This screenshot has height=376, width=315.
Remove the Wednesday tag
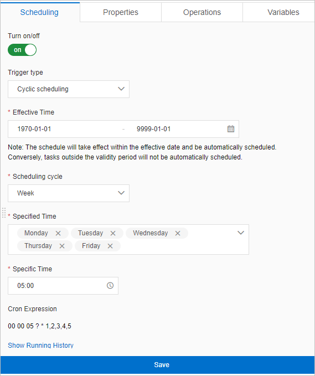pyautogui.click(x=178, y=233)
